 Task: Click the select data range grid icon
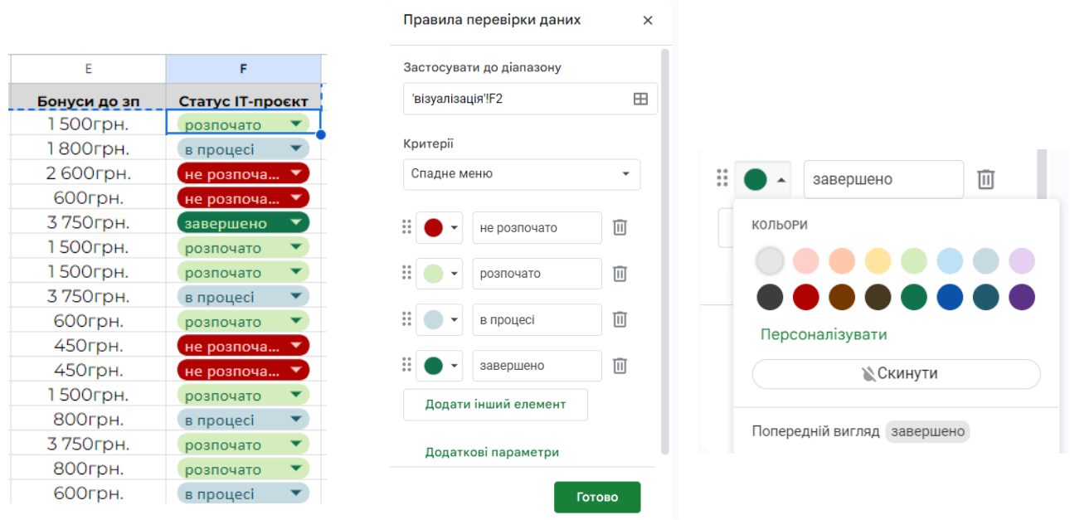(x=640, y=99)
